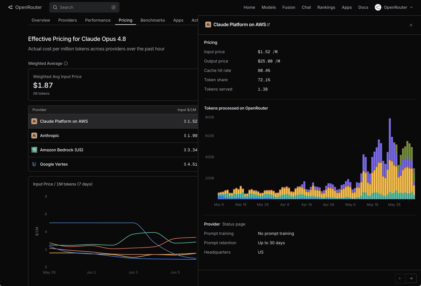Switch to the Apps tab under model
The width and height of the screenshot is (421, 286).
[178, 20]
